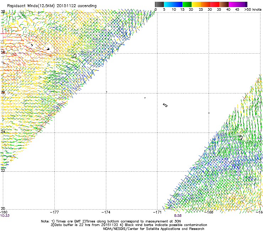Click the island outline below 24N near -167
Viewport: 263px width, 231px height.
[240, 138]
